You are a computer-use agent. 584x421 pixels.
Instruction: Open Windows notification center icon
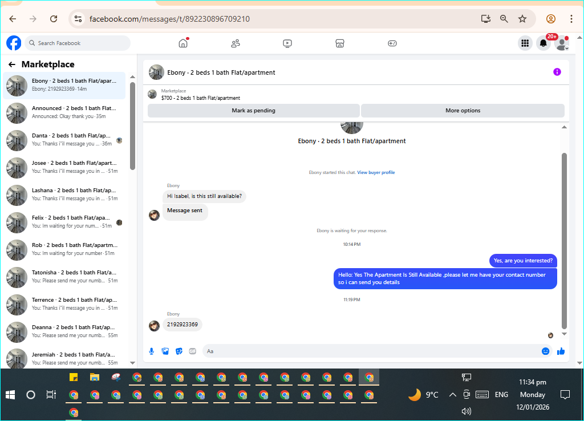[565, 395]
